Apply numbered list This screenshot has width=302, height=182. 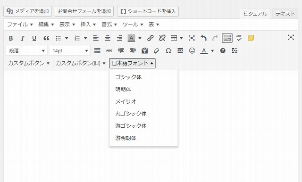click(x=77, y=38)
